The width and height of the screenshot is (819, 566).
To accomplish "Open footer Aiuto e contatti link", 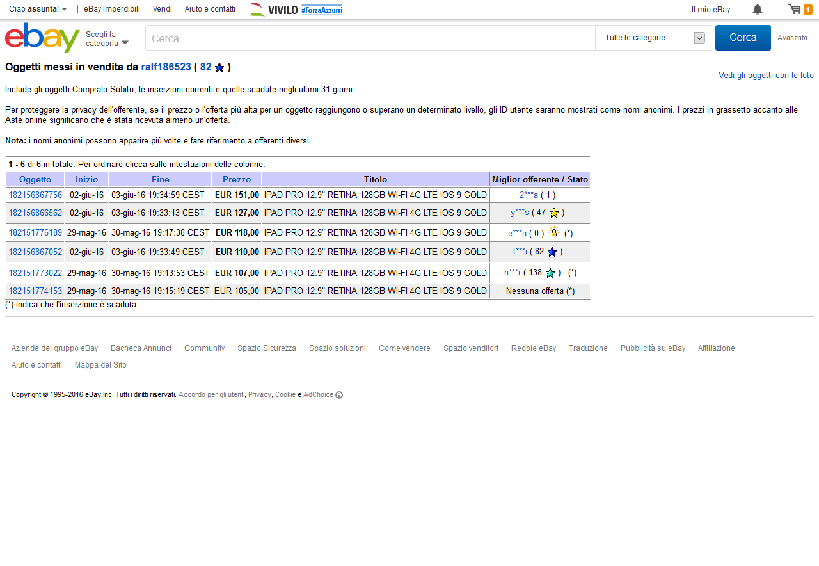I will coord(36,365).
